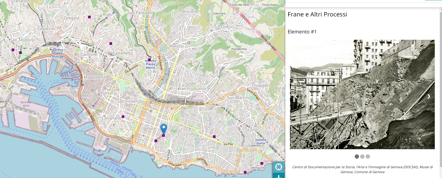Open purple marker by Genova Piazza Manin

(149, 60)
